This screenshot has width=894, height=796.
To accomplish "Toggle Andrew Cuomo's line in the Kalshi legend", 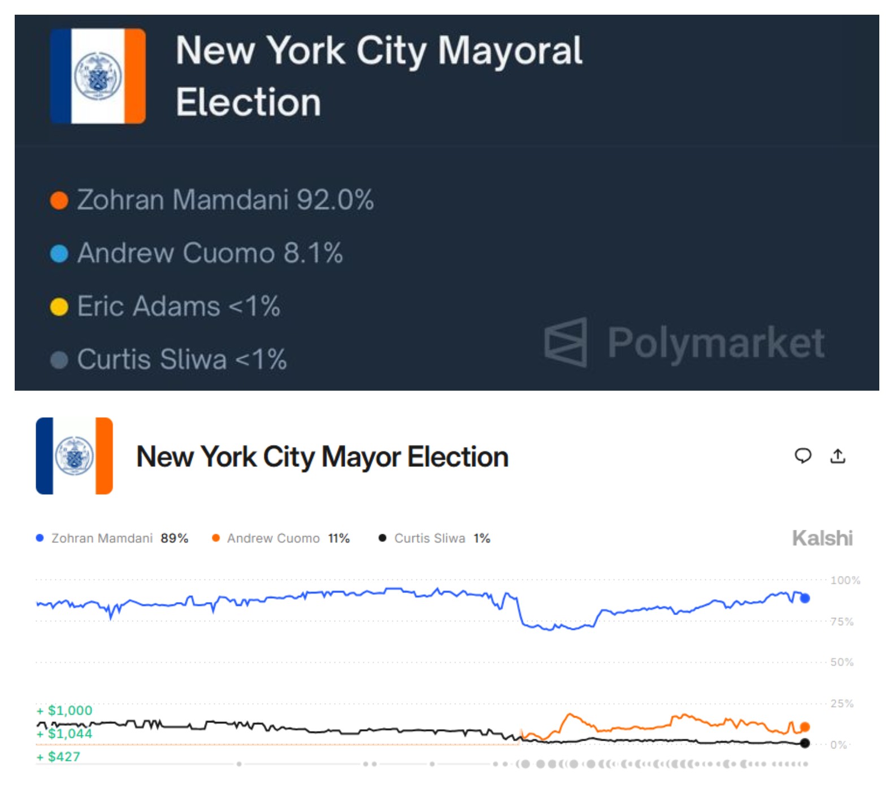I will point(274,538).
